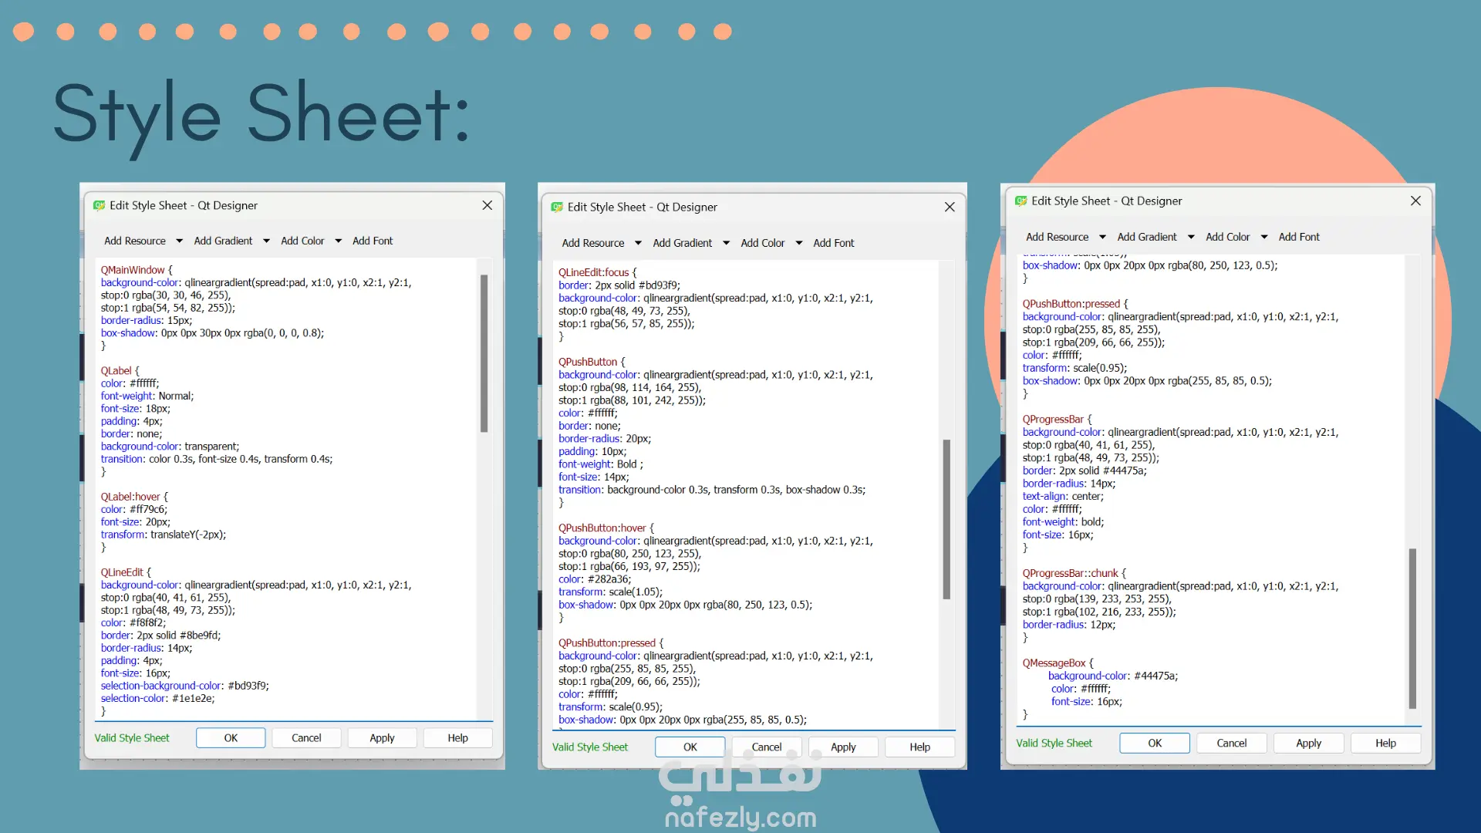Open Add Font in the QProgressBar dialog
The height and width of the screenshot is (833, 1481).
pos(1299,237)
